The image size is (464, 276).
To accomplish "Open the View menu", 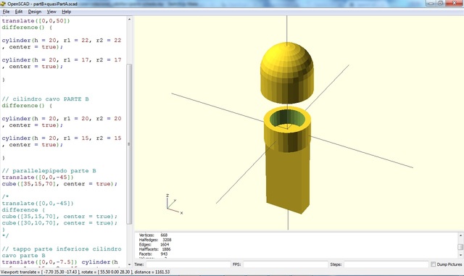I will [x=51, y=12].
